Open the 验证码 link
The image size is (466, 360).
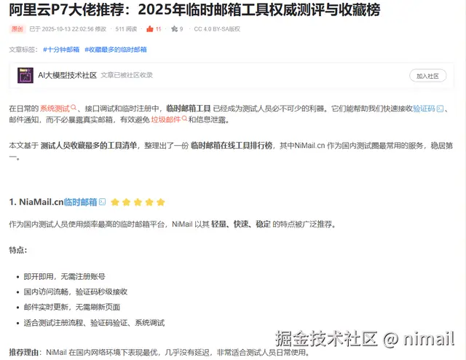424,109
